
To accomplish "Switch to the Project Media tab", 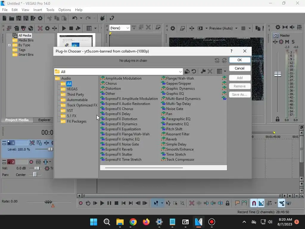I will pos(17,120).
